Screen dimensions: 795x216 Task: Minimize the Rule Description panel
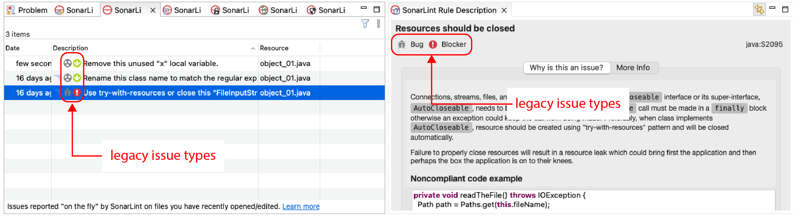[772, 8]
